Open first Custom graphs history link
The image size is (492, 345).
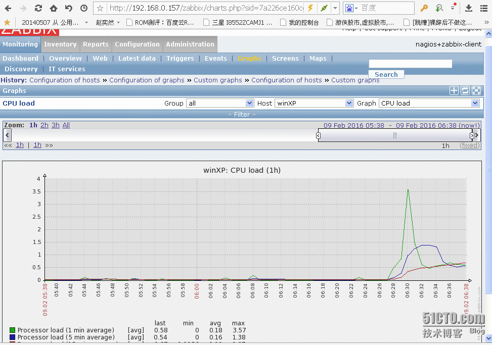pos(218,80)
